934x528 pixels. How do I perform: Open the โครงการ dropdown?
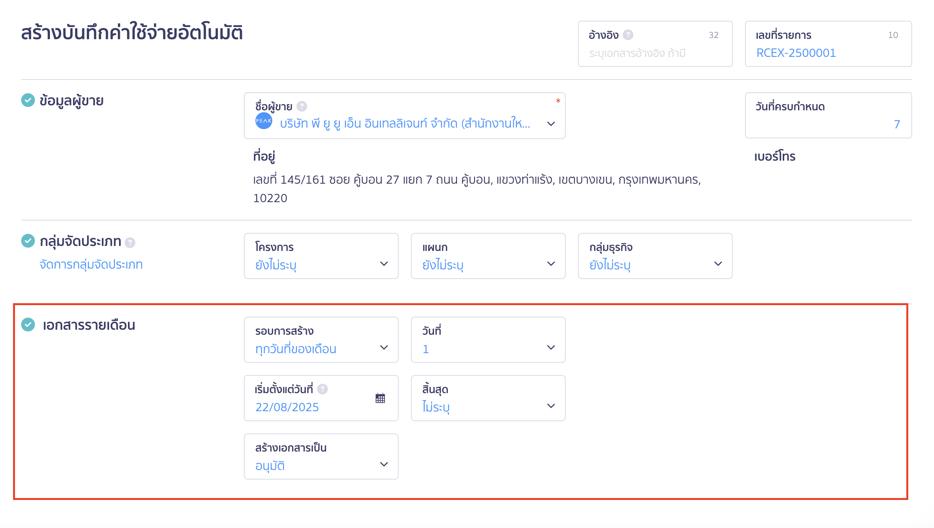click(321, 256)
